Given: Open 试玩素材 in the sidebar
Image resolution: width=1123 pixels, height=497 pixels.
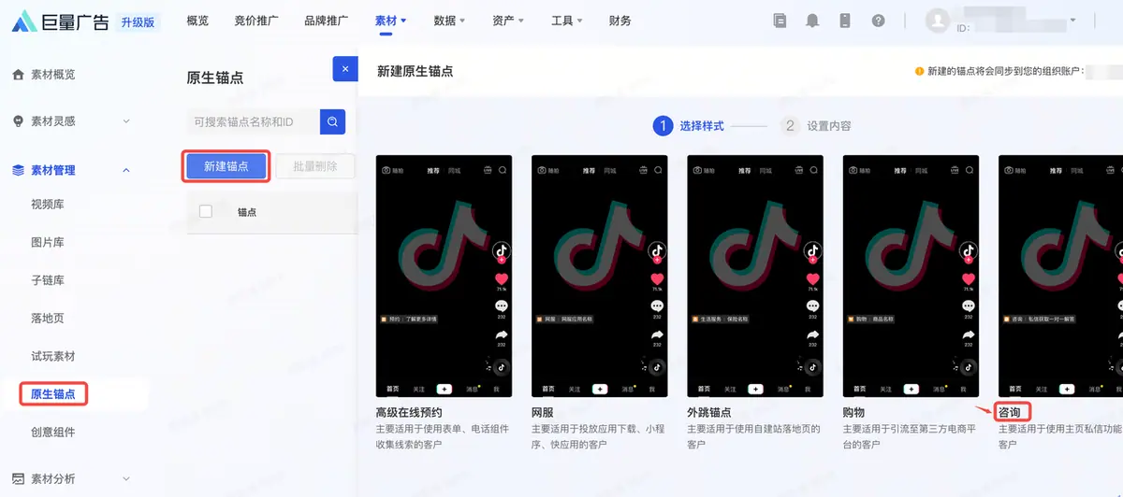Looking at the screenshot, I should pyautogui.click(x=53, y=357).
